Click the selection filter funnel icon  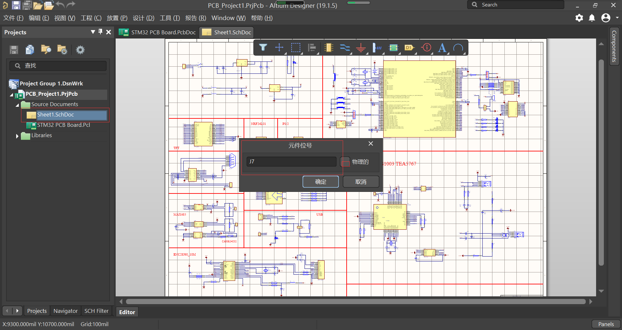[263, 48]
